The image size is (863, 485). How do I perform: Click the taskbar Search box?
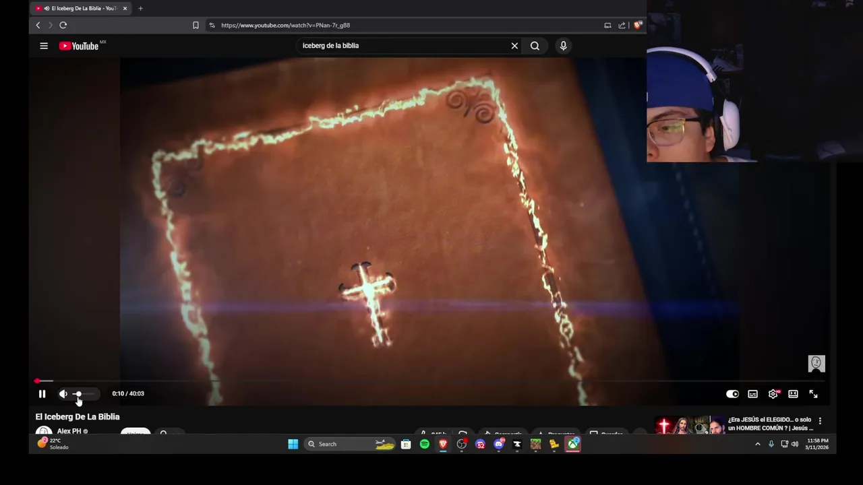pos(350,444)
